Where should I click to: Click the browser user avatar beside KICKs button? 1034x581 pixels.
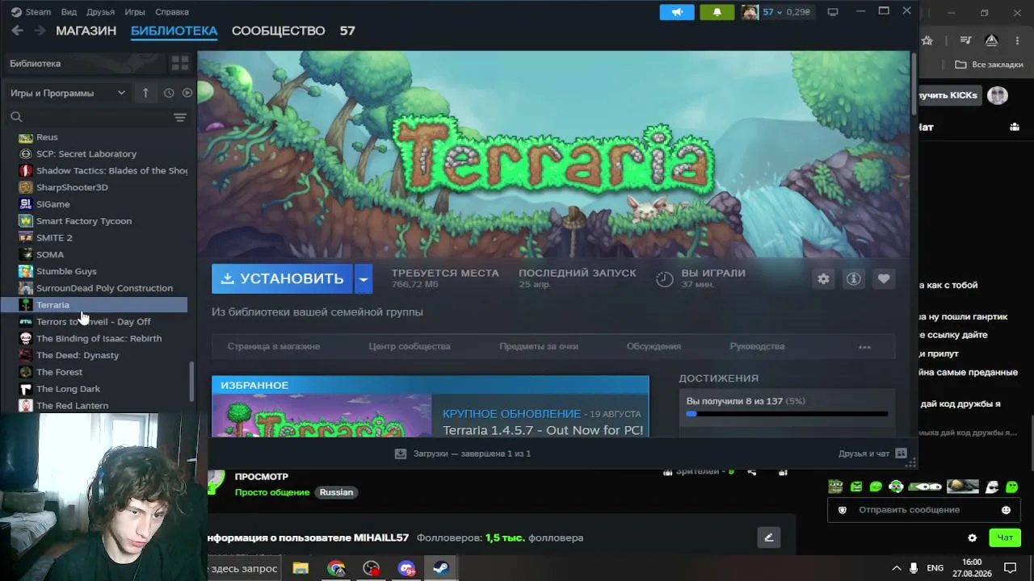pos(998,95)
